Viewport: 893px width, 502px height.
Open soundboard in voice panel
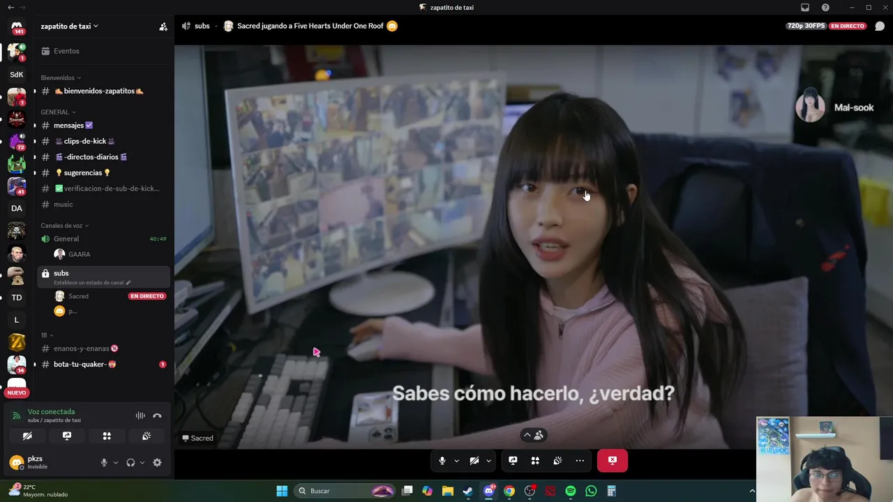[147, 436]
